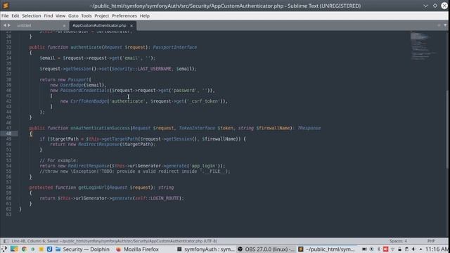Expand the hidden tray icons arrow
Viewport: 450px width, 253px height.
tap(420, 249)
